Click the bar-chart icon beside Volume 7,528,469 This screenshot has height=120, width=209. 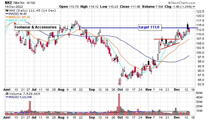click(x=7, y=94)
